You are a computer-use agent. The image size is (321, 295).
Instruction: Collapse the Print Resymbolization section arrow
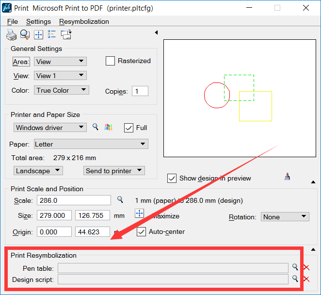point(313,249)
